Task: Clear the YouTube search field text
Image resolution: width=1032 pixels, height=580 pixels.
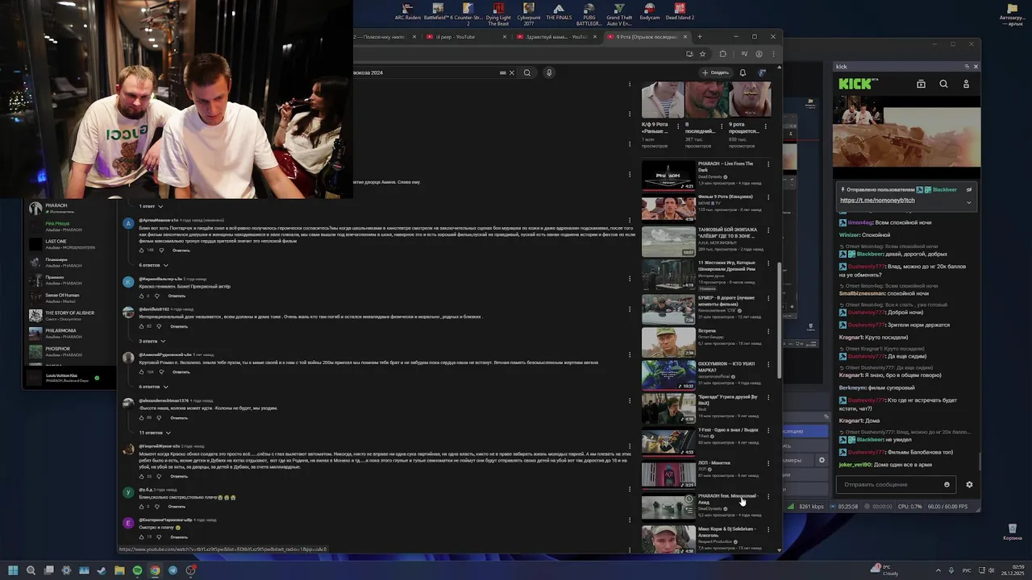Action: coord(512,72)
